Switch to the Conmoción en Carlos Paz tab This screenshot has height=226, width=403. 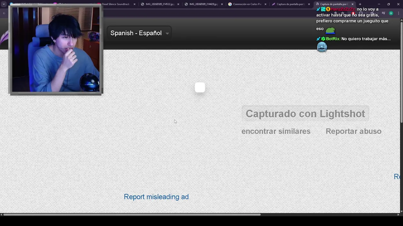(247, 4)
